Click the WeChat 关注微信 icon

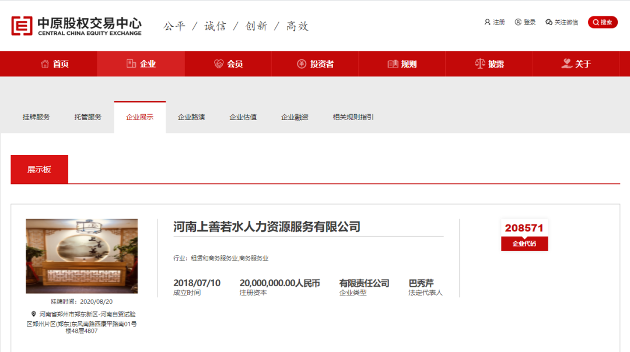click(549, 22)
